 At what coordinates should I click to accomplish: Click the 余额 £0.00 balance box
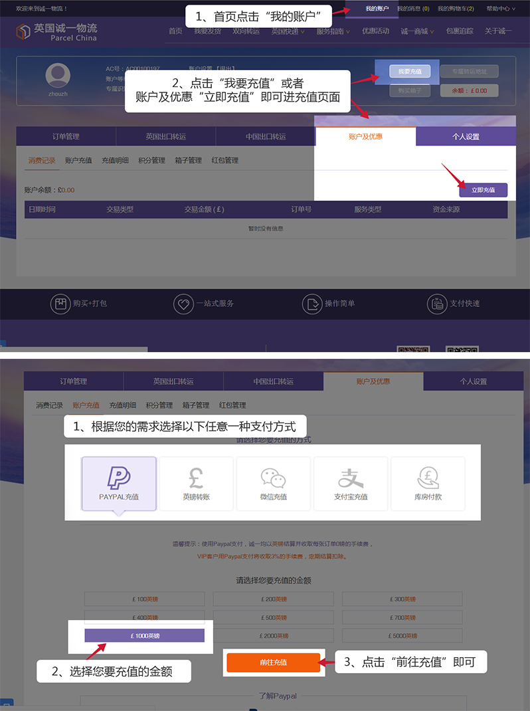[469, 90]
